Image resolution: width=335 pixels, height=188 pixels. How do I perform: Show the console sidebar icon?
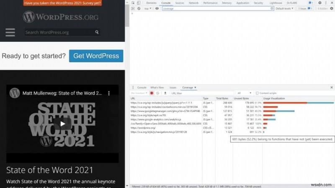pos(133,8)
